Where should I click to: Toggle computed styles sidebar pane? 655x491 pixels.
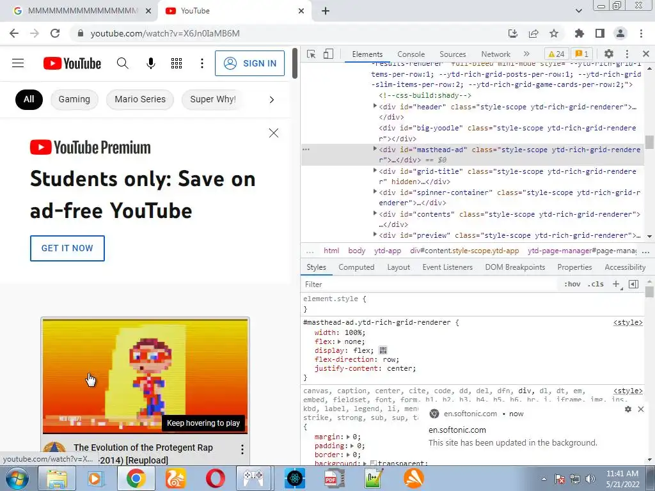634,284
